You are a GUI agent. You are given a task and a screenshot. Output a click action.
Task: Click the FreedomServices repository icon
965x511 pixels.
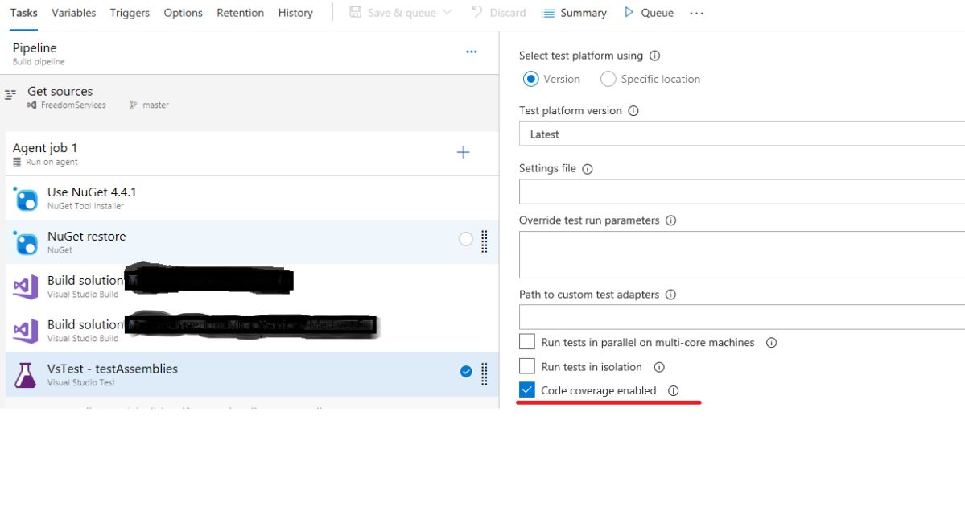[31, 105]
